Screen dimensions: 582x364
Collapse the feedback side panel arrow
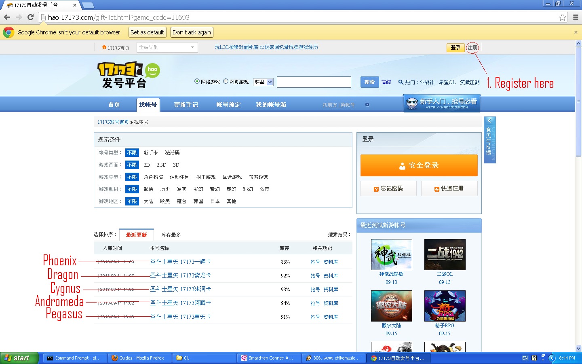point(489,121)
